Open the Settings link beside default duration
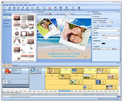This screenshot has height=102, width=123. tap(106, 18)
